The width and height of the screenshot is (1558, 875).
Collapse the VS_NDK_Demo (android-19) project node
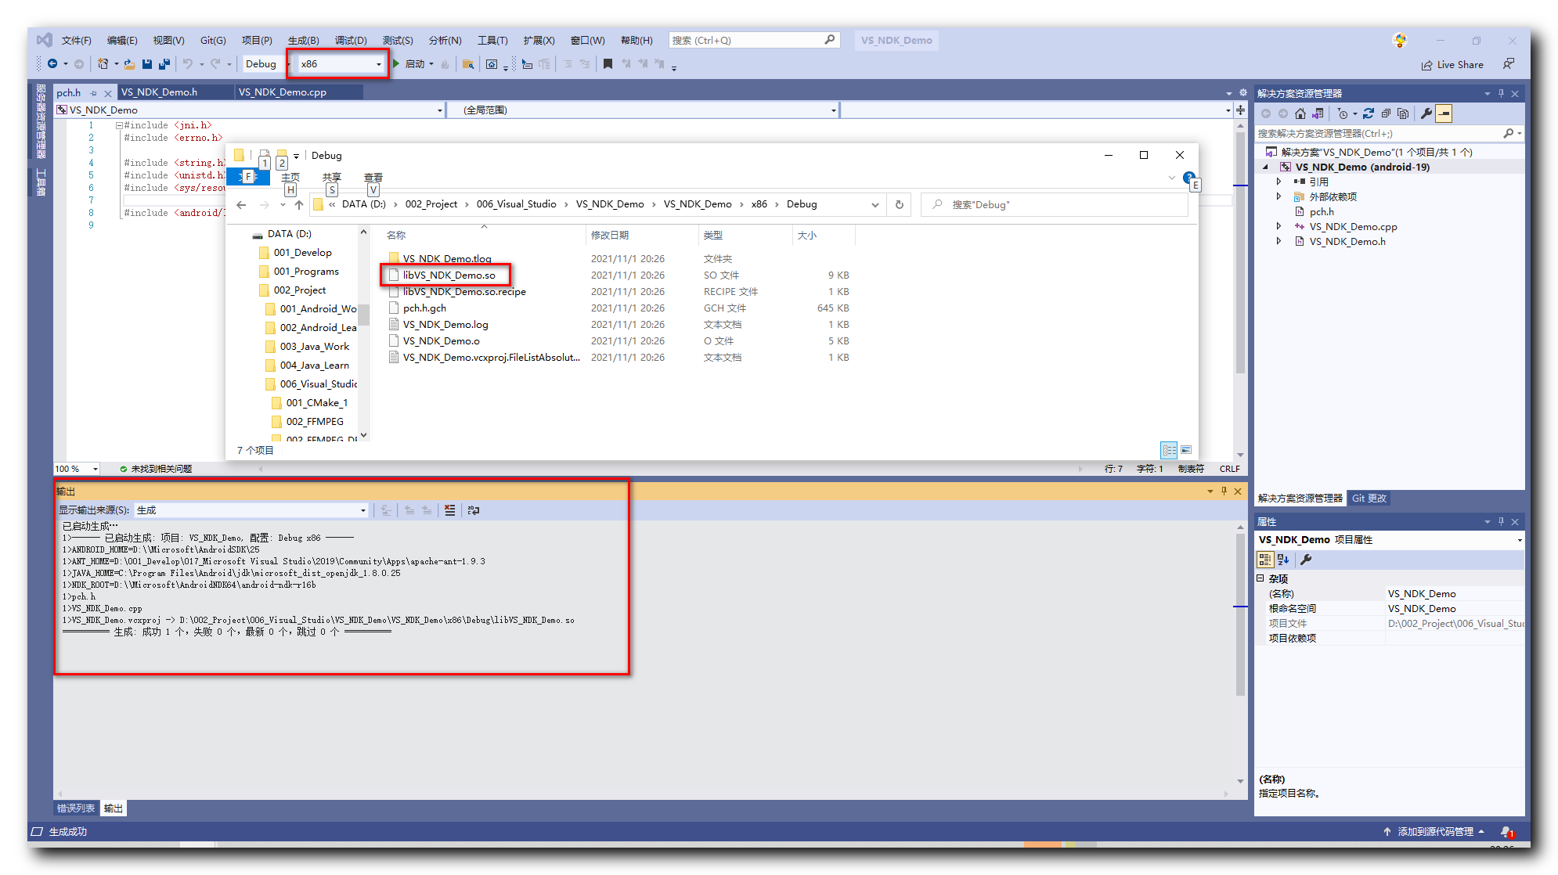[1266, 167]
